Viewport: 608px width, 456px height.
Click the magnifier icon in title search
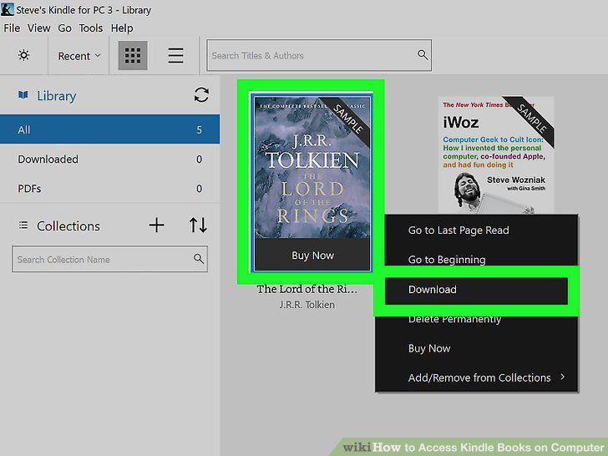(x=423, y=54)
